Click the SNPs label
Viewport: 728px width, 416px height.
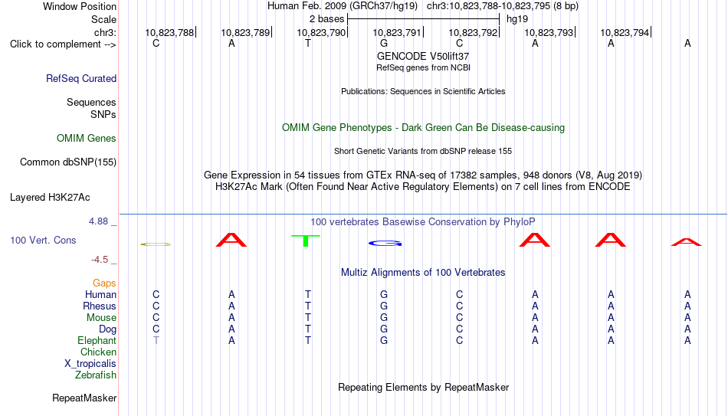103,114
